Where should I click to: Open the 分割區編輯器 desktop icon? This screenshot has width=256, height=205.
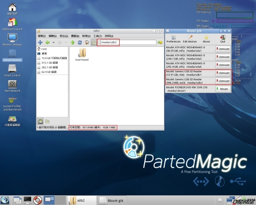[12, 121]
